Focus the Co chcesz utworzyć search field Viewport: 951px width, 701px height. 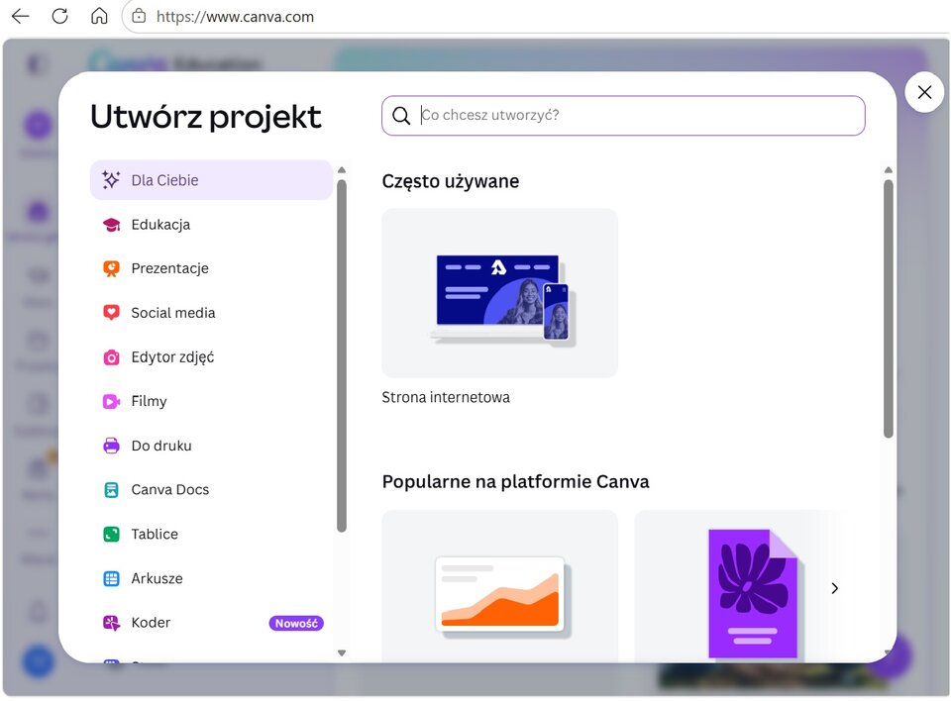[623, 115]
